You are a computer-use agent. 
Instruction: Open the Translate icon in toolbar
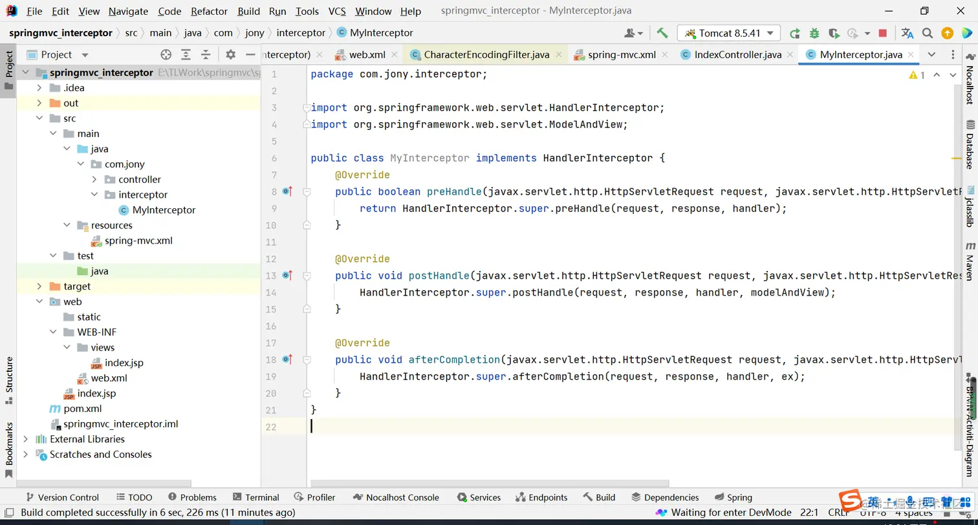click(x=907, y=33)
